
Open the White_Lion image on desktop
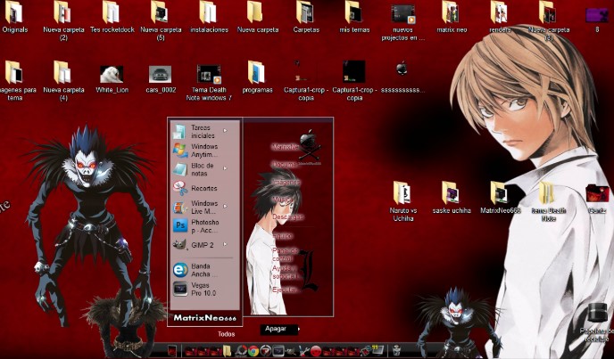112,79
